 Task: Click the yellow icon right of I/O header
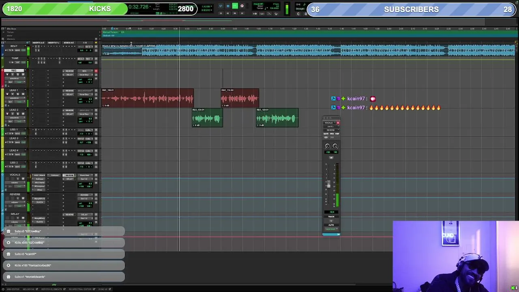point(96,43)
